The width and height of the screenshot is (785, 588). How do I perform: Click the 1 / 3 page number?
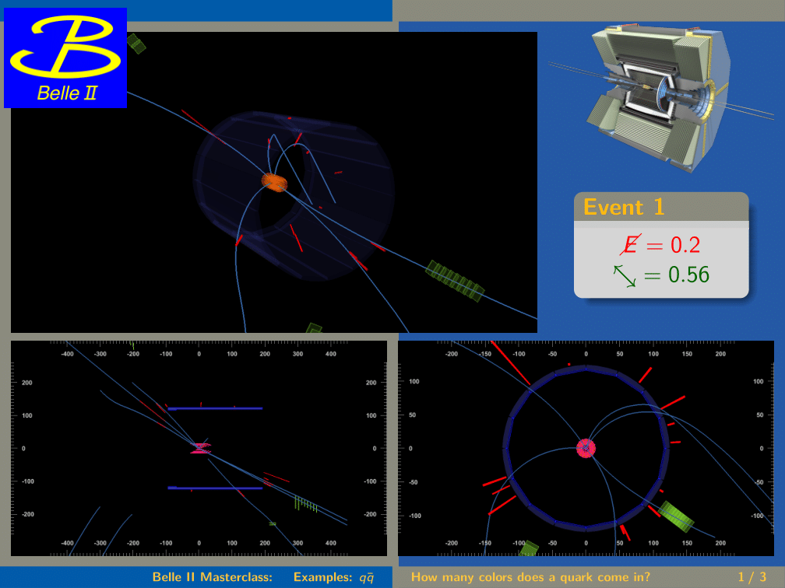[x=752, y=577]
